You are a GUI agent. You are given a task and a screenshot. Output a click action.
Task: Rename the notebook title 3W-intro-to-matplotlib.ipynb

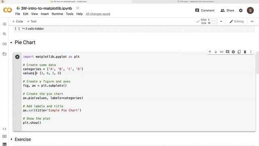tap(47, 8)
